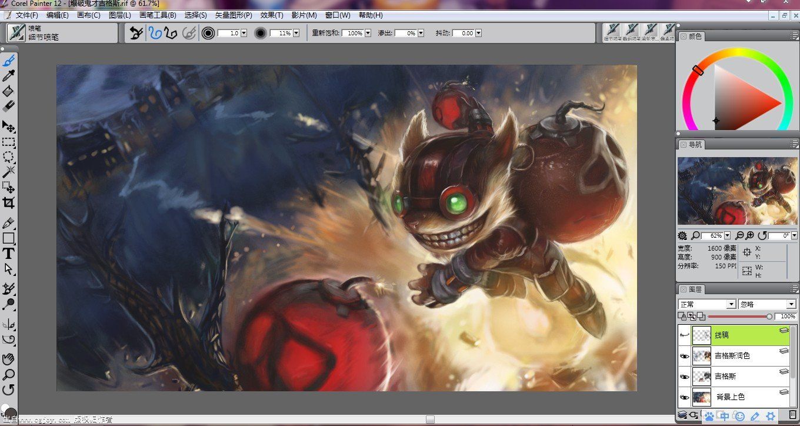Viewport: 800px width, 426px height.
Task: Select the Shape Selection arrow tool
Action: [x=8, y=268]
